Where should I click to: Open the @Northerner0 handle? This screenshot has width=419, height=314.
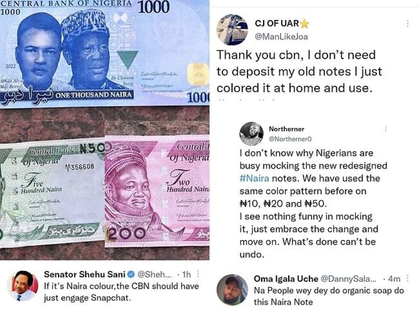click(290, 139)
